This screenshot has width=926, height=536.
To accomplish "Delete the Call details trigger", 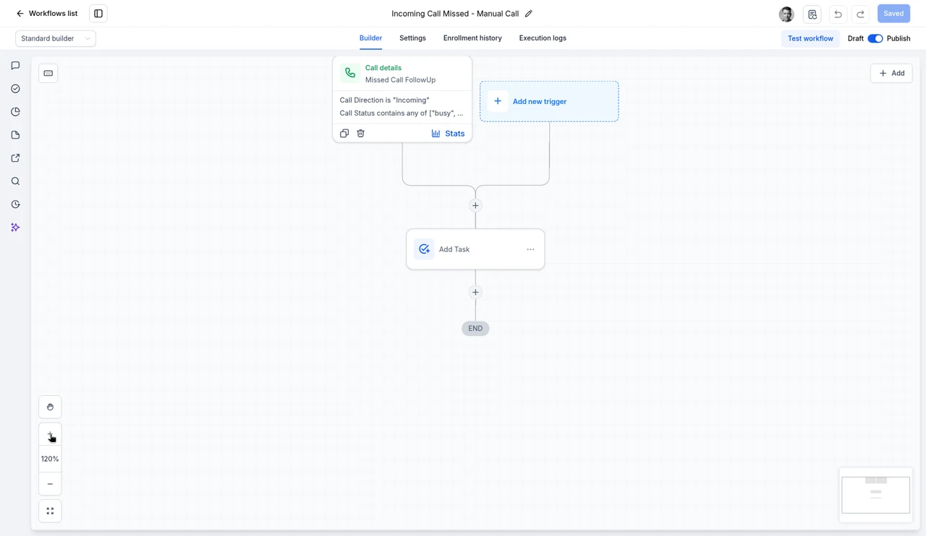I will point(360,134).
